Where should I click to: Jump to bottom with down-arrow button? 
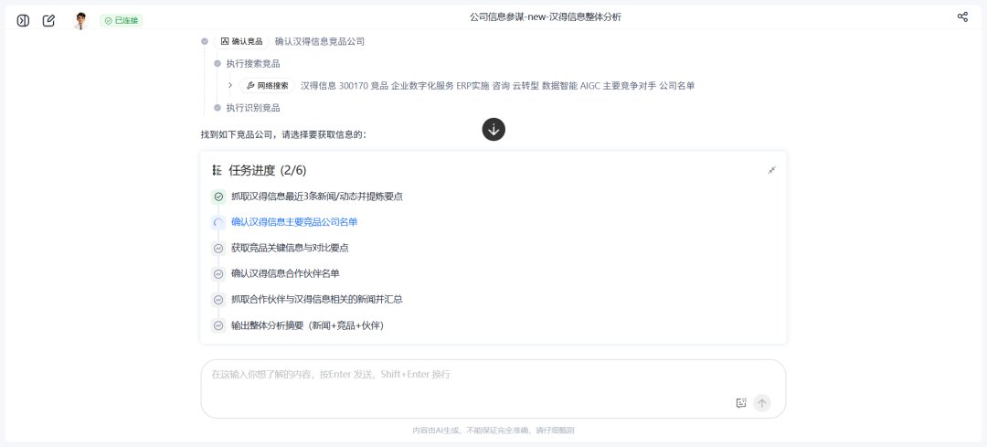click(493, 130)
